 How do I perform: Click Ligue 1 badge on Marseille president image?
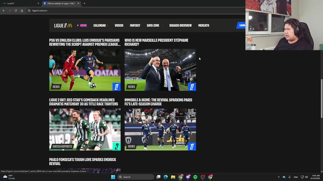(192, 87)
